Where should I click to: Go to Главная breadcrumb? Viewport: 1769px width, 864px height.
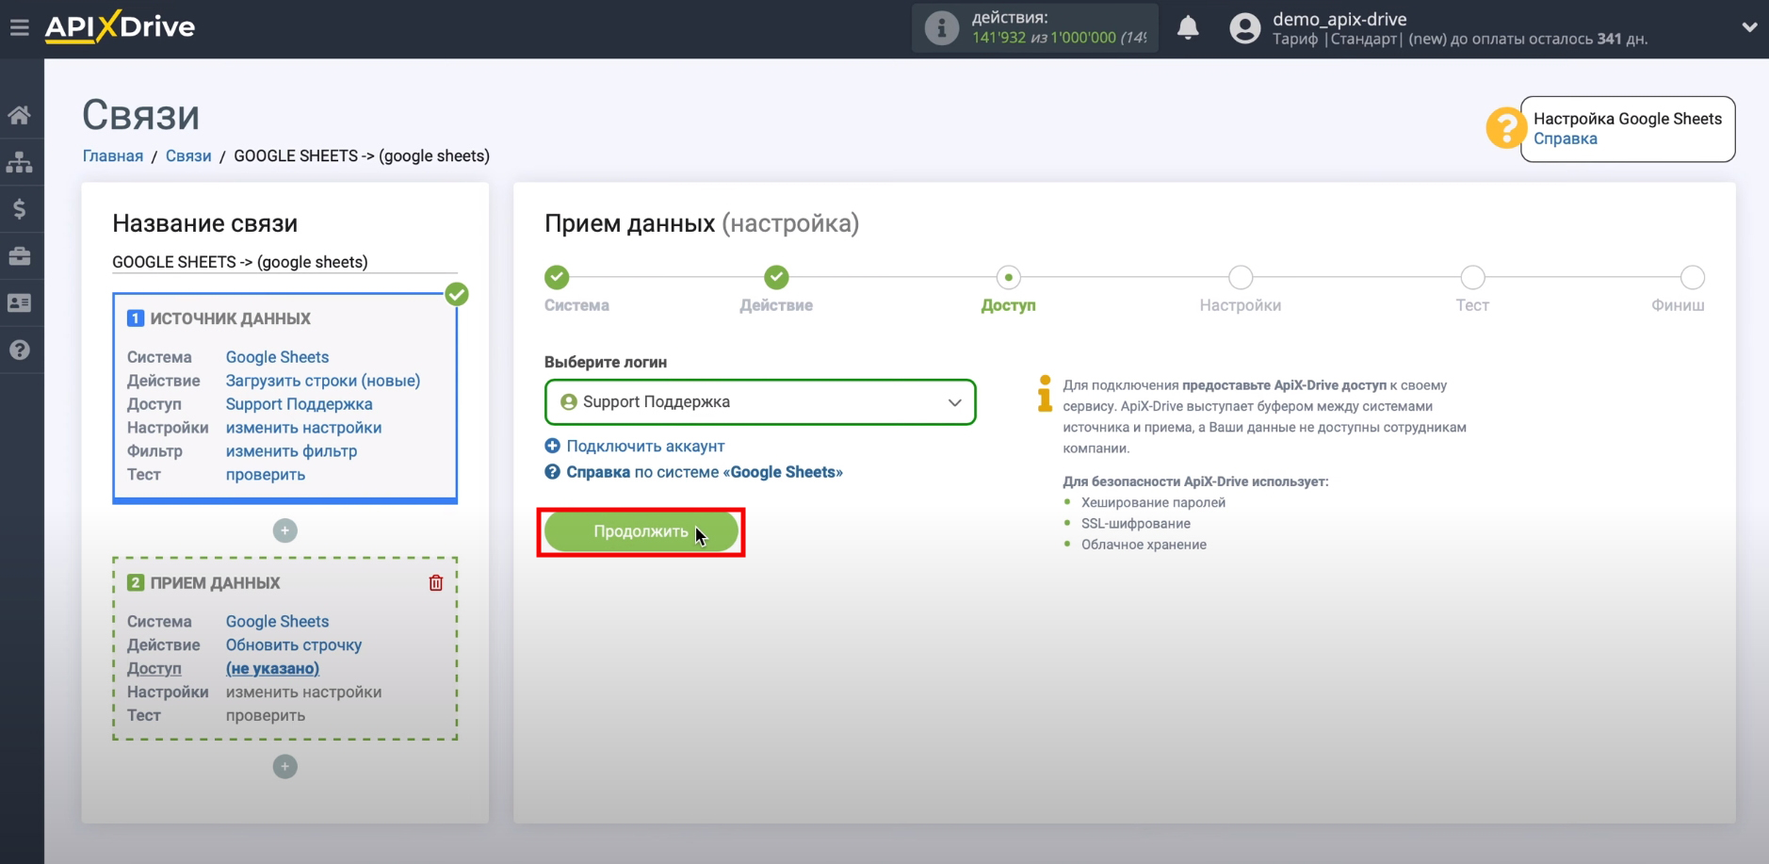pos(113,156)
